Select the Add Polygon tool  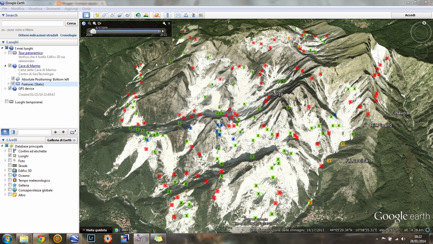point(105,15)
